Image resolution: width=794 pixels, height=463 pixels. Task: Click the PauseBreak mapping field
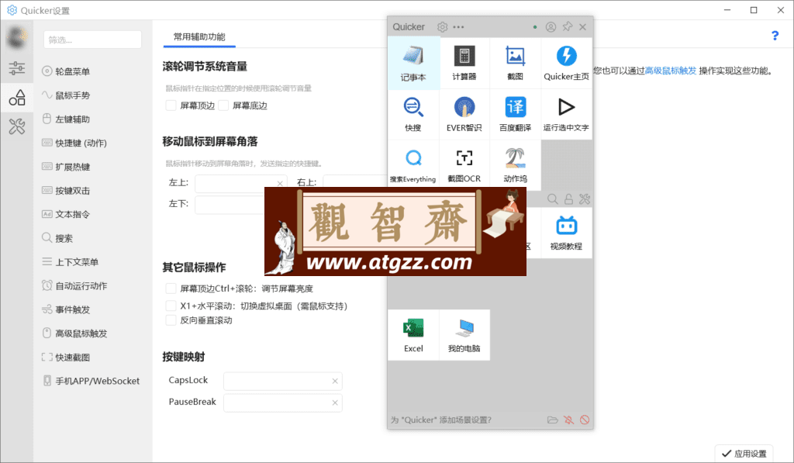(283, 403)
